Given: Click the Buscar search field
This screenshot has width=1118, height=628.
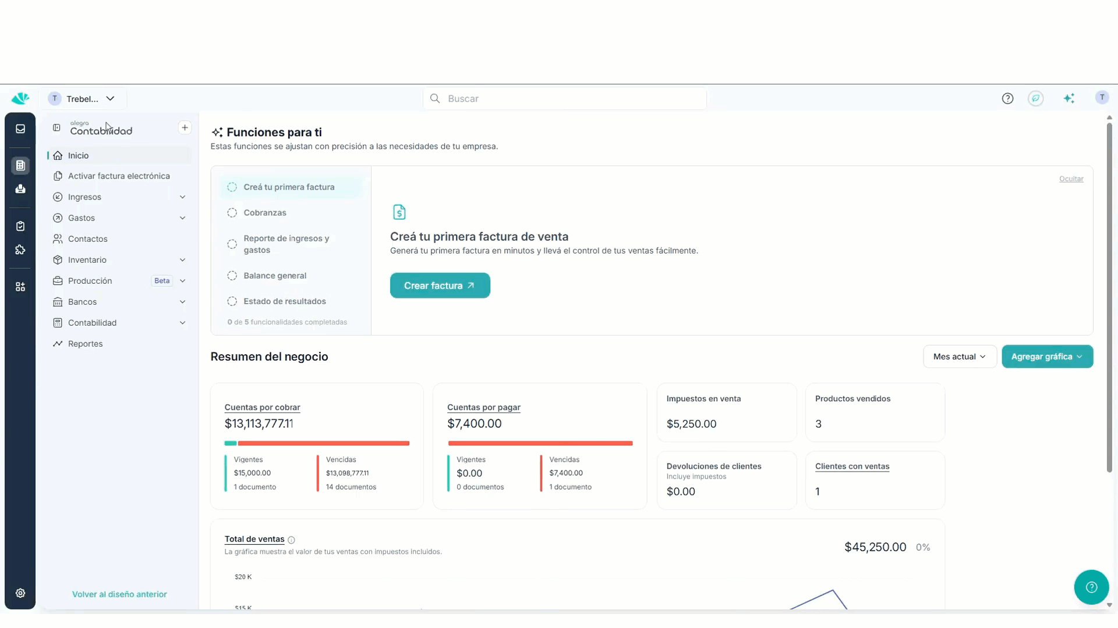Looking at the screenshot, I should 565,99.
